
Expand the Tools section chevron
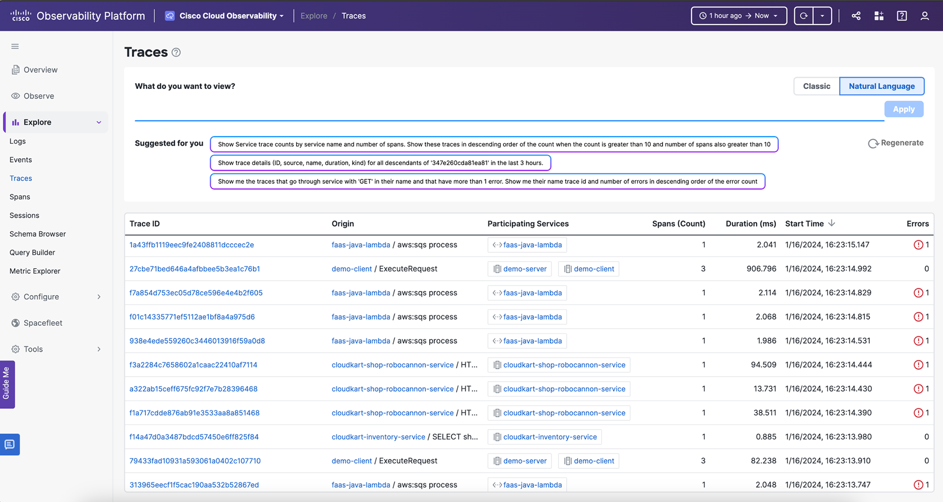99,349
